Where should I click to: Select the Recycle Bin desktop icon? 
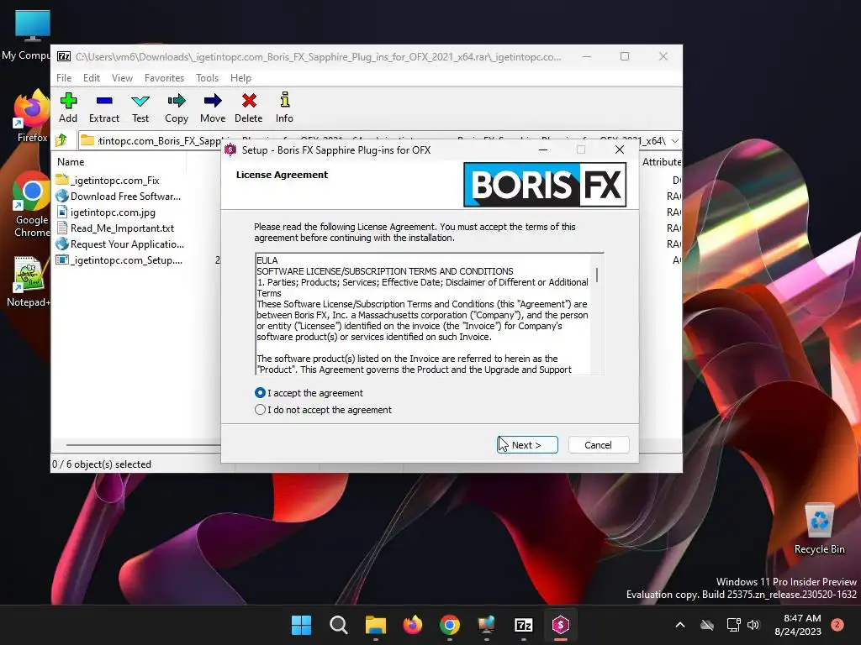click(819, 528)
